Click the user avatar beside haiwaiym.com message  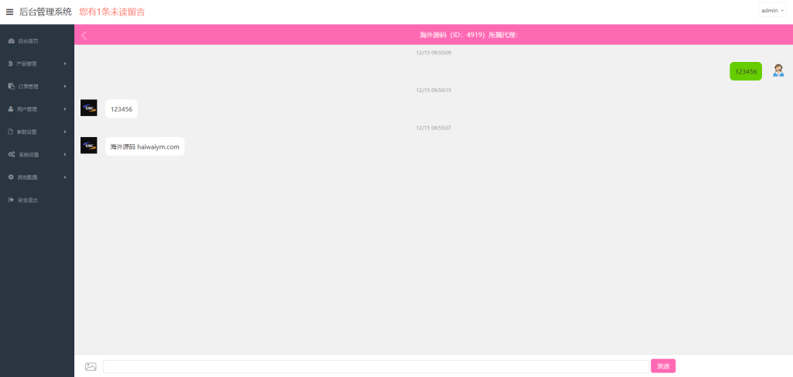coord(88,146)
